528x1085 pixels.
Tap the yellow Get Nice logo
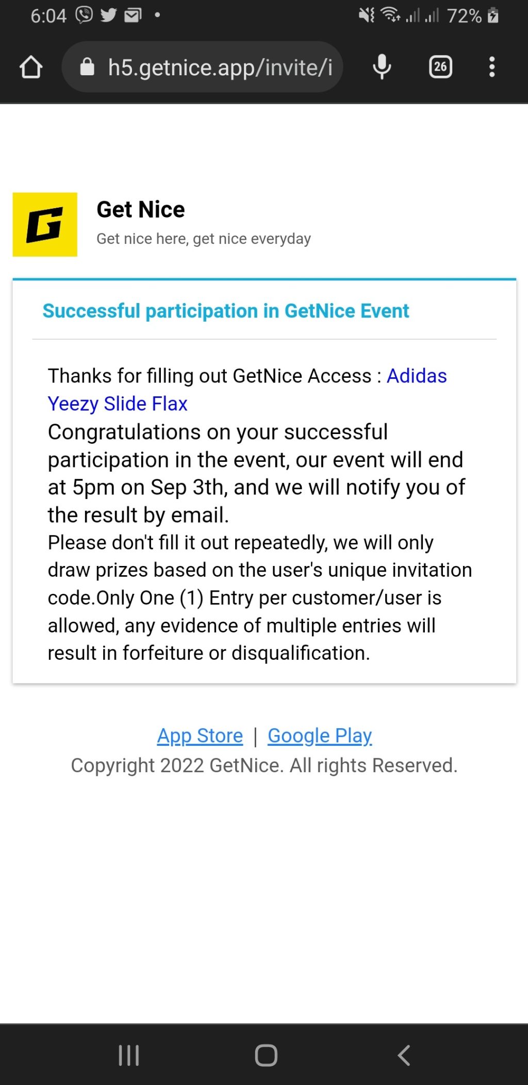(45, 225)
